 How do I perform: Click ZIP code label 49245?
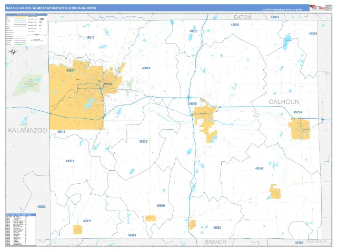[260, 169]
